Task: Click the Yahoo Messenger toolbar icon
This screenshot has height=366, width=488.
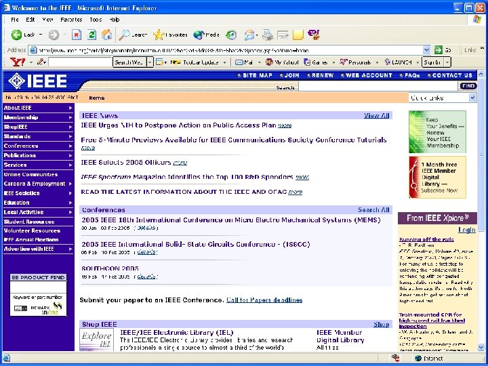Action: pos(314,35)
